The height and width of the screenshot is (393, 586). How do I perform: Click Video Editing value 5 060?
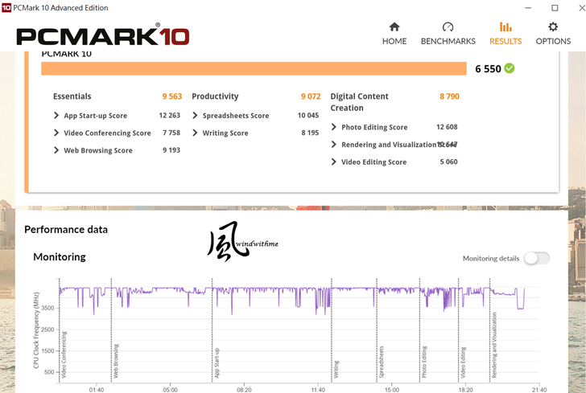pyautogui.click(x=448, y=162)
